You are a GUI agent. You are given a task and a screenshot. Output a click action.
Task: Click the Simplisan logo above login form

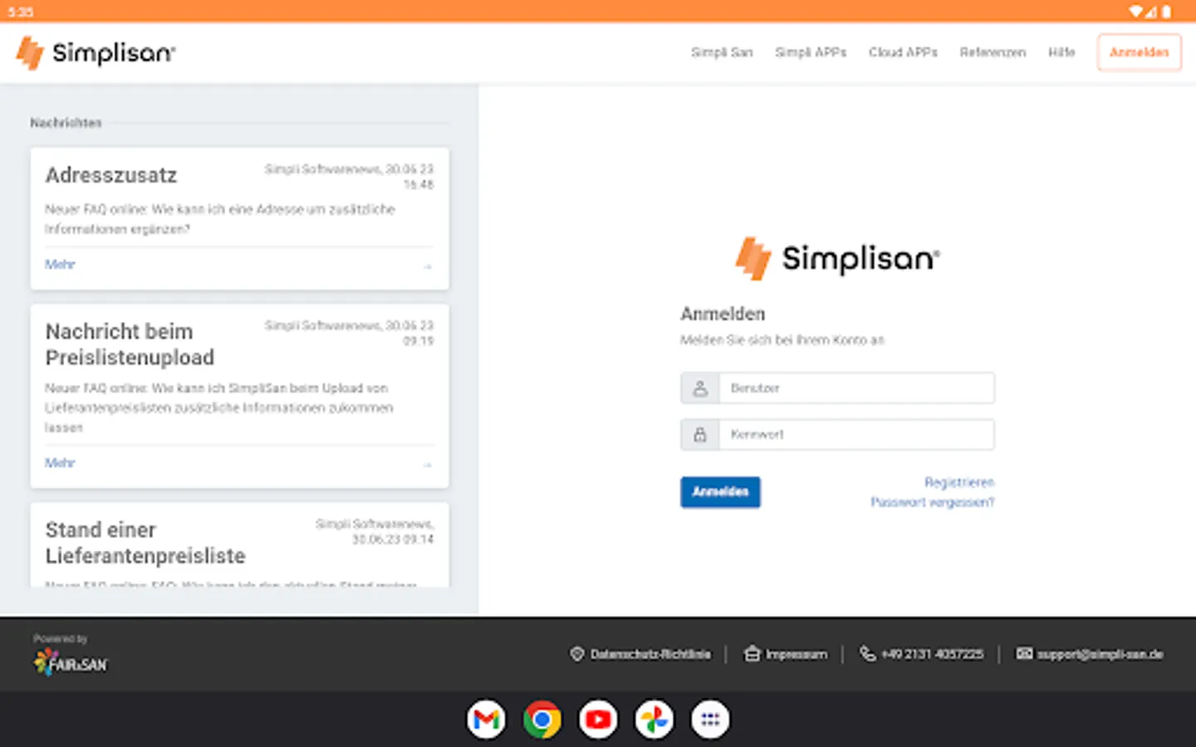coord(837,258)
